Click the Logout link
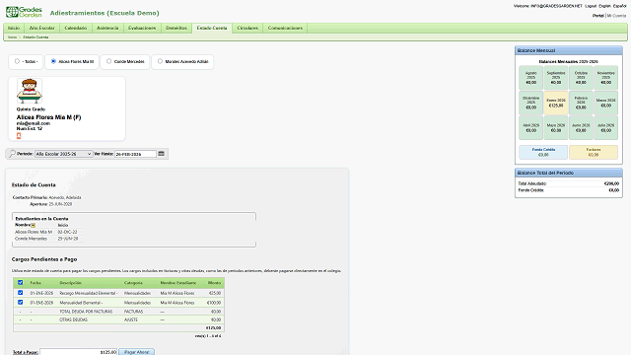 click(x=591, y=6)
